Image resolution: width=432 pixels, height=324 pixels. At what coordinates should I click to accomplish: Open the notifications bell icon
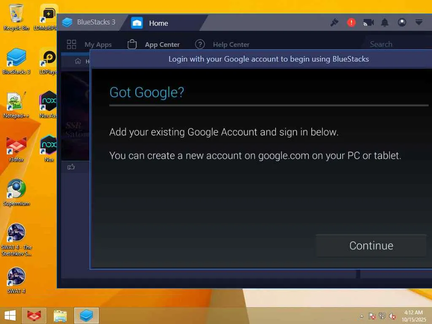pyautogui.click(x=385, y=23)
